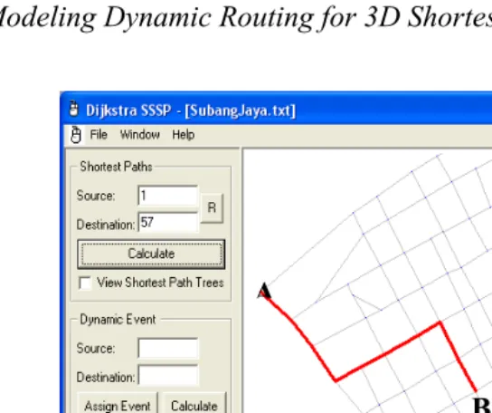492x413 pixels.
Task: Click the Dijkstra SSSP window title text
Action: coord(191,110)
